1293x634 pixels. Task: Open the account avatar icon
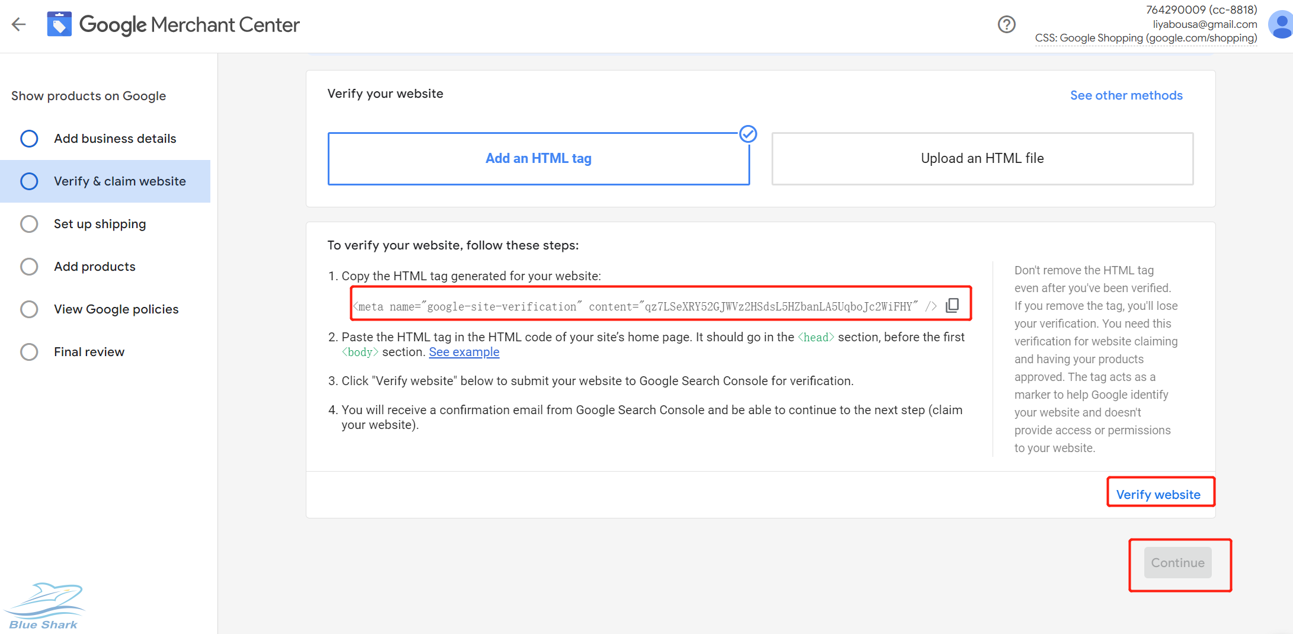(x=1281, y=24)
